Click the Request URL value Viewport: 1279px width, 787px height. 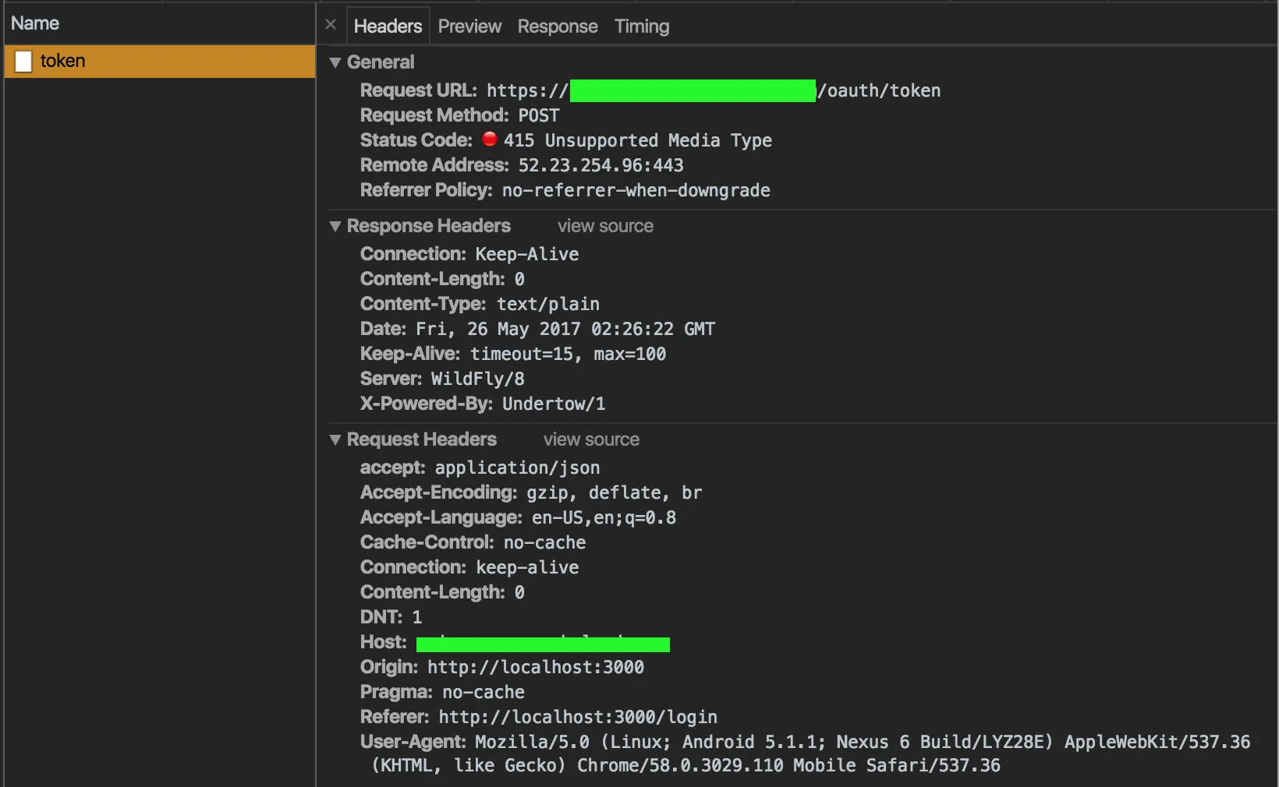point(713,91)
